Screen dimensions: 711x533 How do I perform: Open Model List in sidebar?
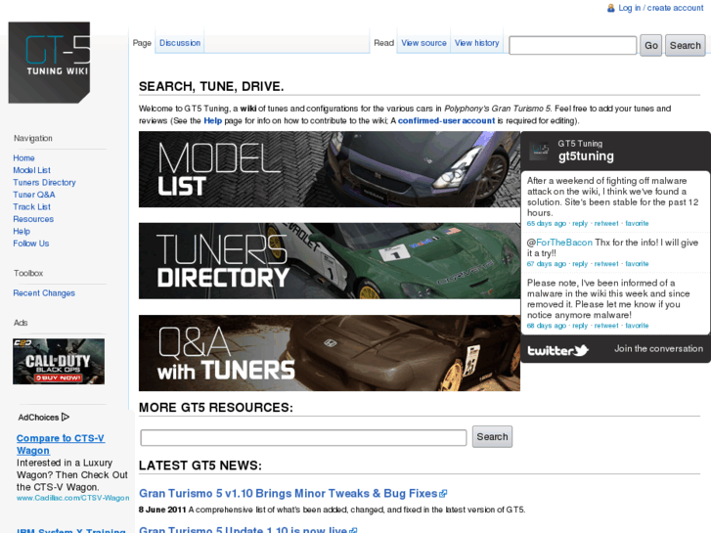(x=31, y=170)
